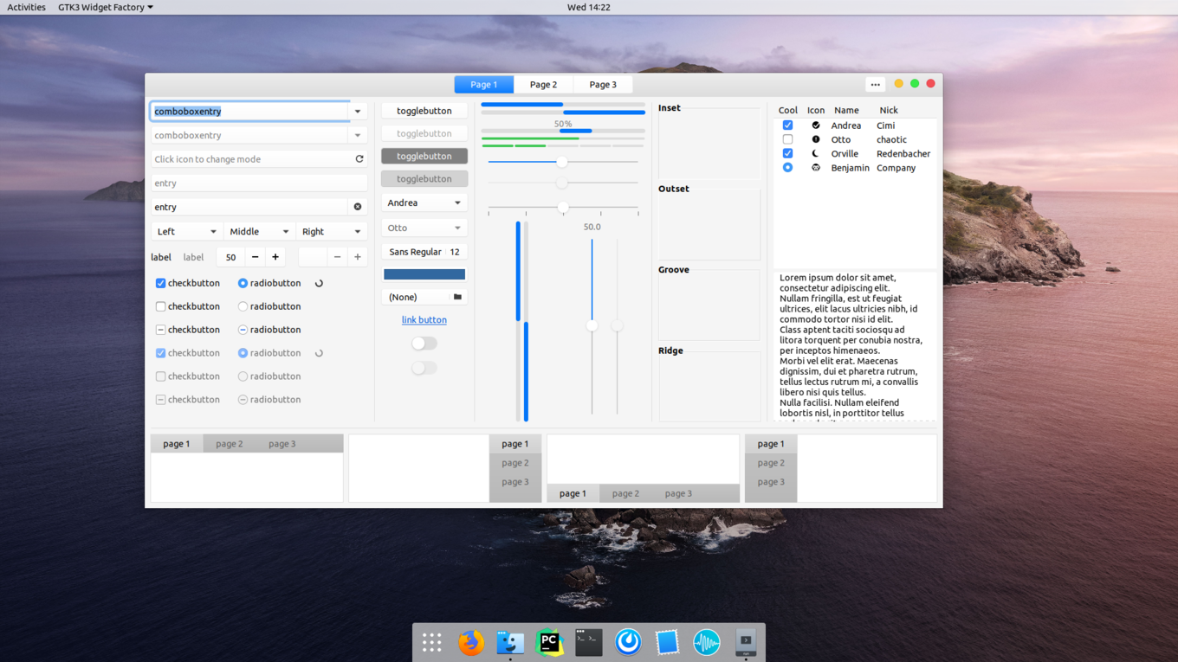Image resolution: width=1178 pixels, height=662 pixels.
Task: Click the Name column header
Action: (846, 110)
